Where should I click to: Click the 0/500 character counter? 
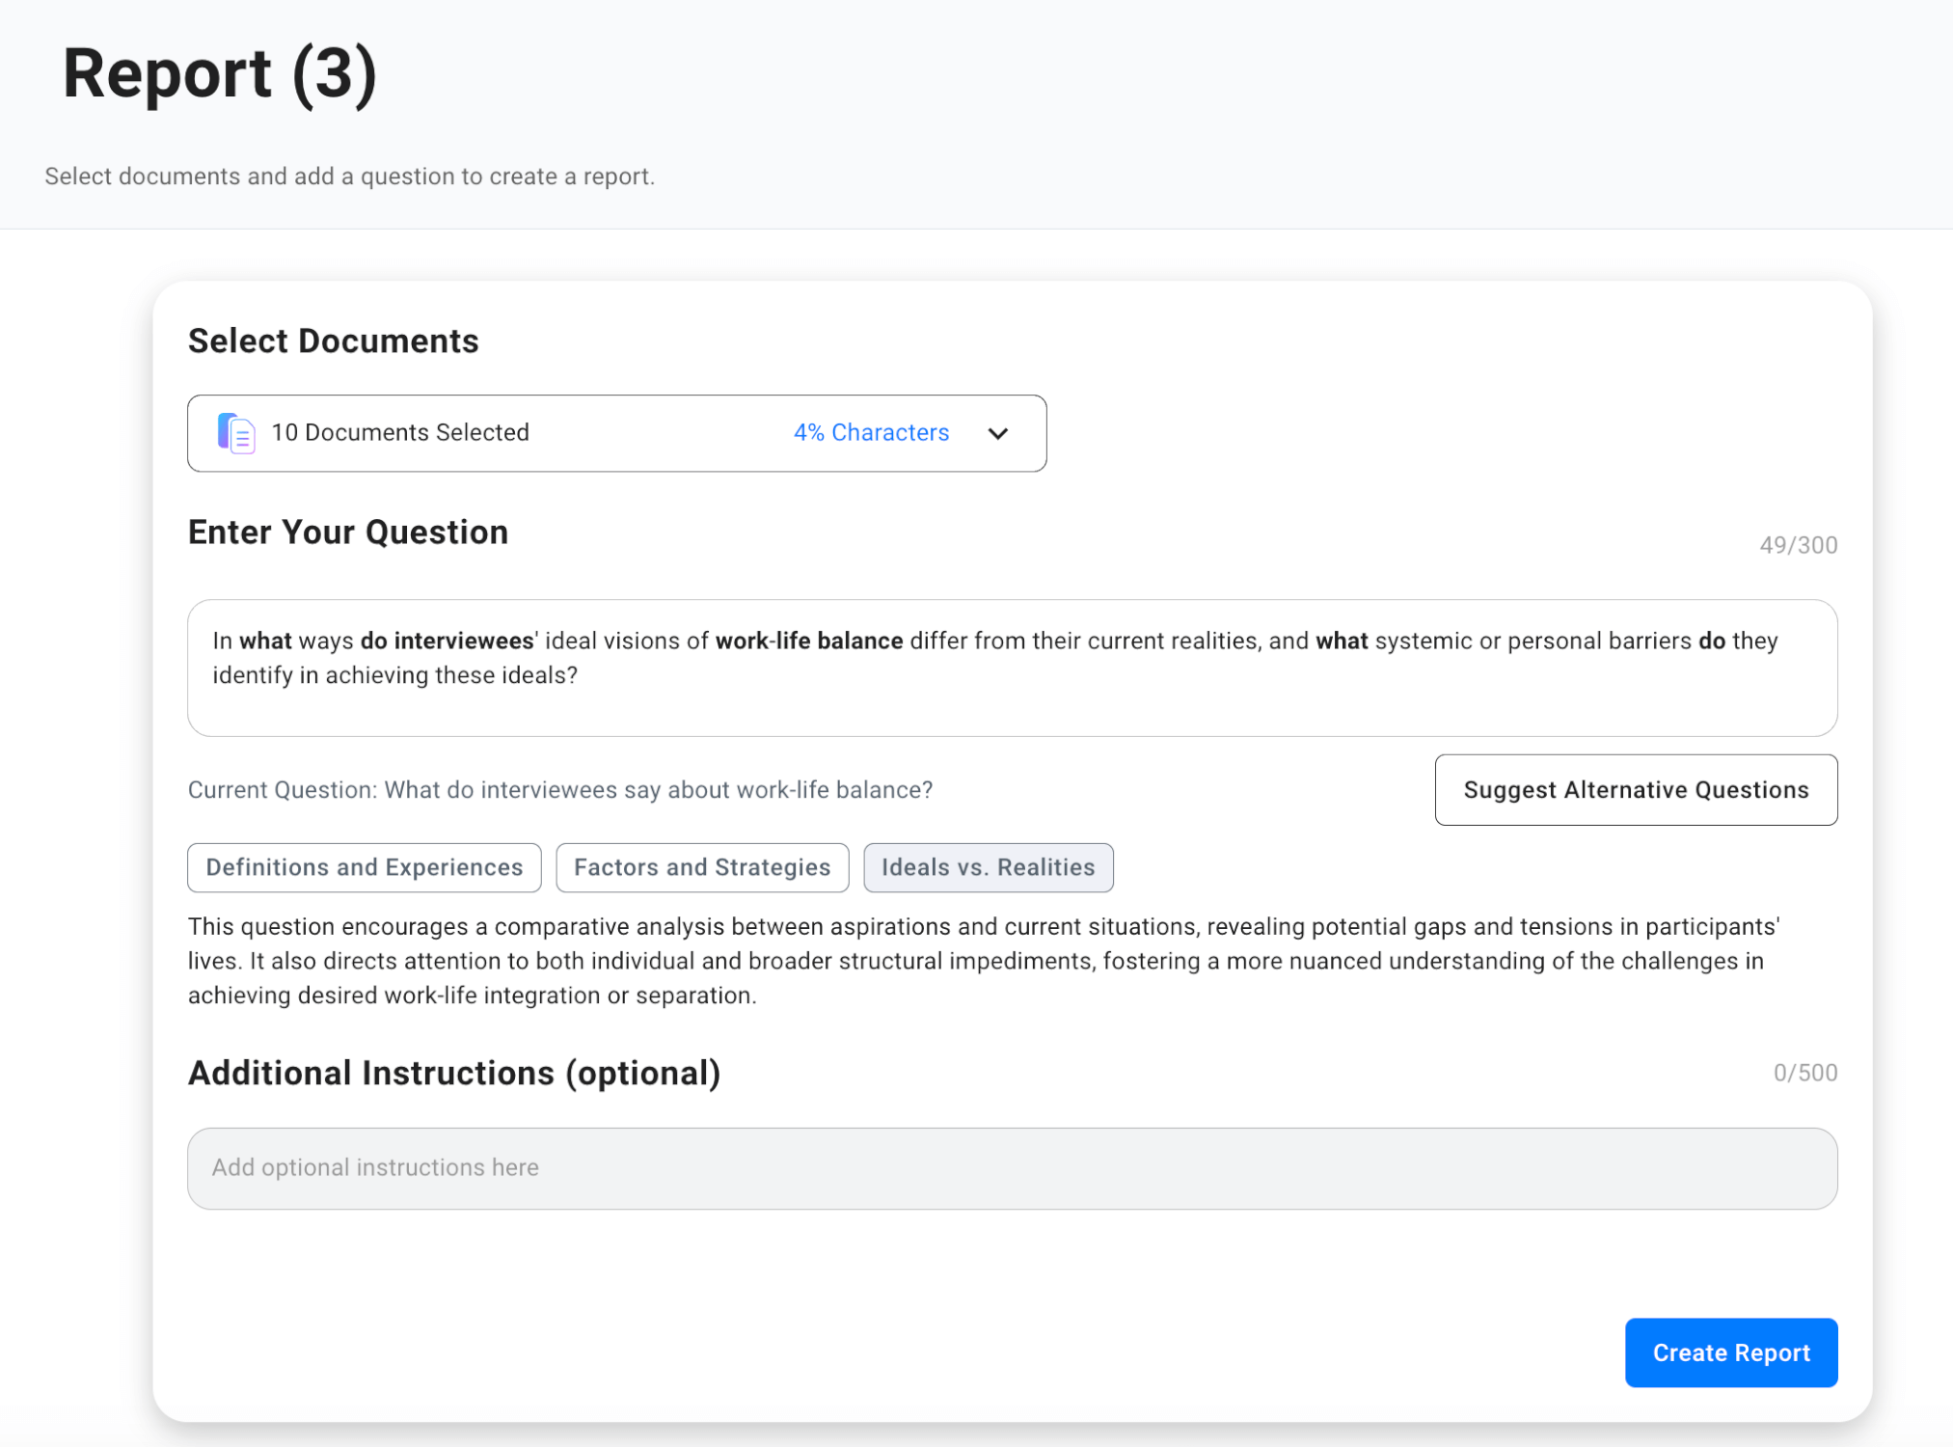coord(1804,1073)
